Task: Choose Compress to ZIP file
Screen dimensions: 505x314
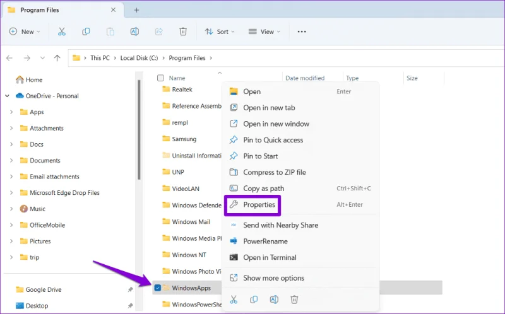Action: coord(300,172)
